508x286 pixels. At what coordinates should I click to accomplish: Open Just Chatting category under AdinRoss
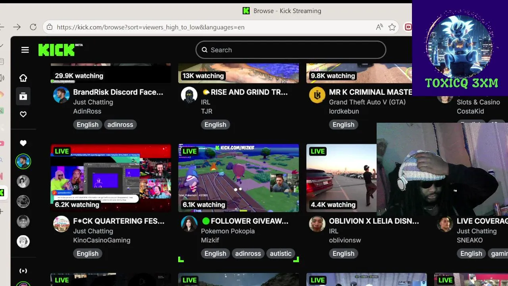(93, 102)
